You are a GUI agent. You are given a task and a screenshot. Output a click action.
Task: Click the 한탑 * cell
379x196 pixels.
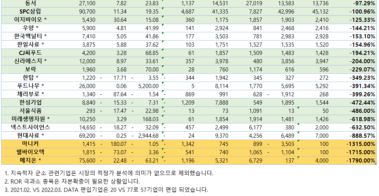(31, 77)
